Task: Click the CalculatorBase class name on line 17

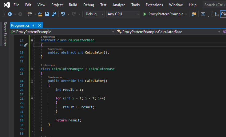Action: coord(81,40)
